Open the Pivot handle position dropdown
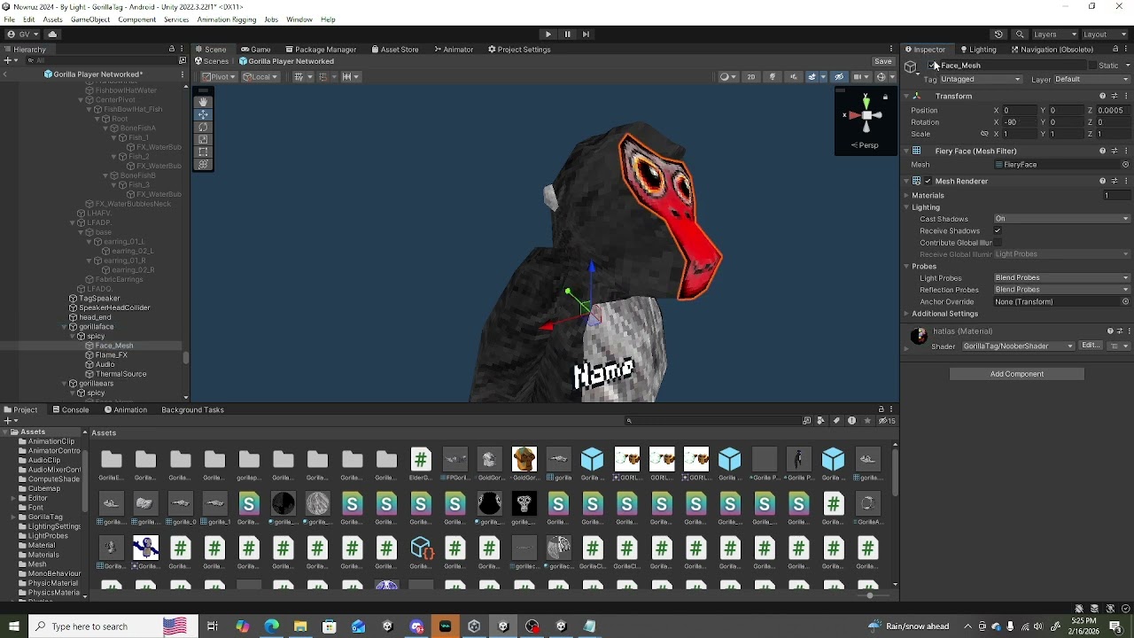This screenshot has height=638, width=1134. coord(220,77)
